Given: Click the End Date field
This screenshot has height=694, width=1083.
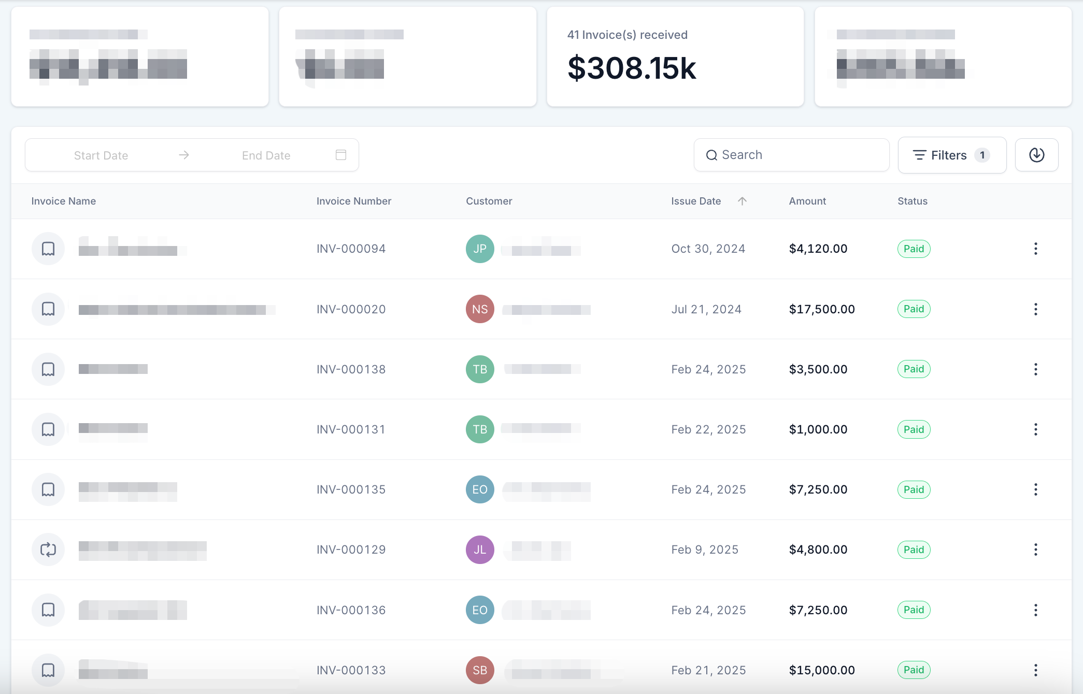Looking at the screenshot, I should click(x=266, y=155).
